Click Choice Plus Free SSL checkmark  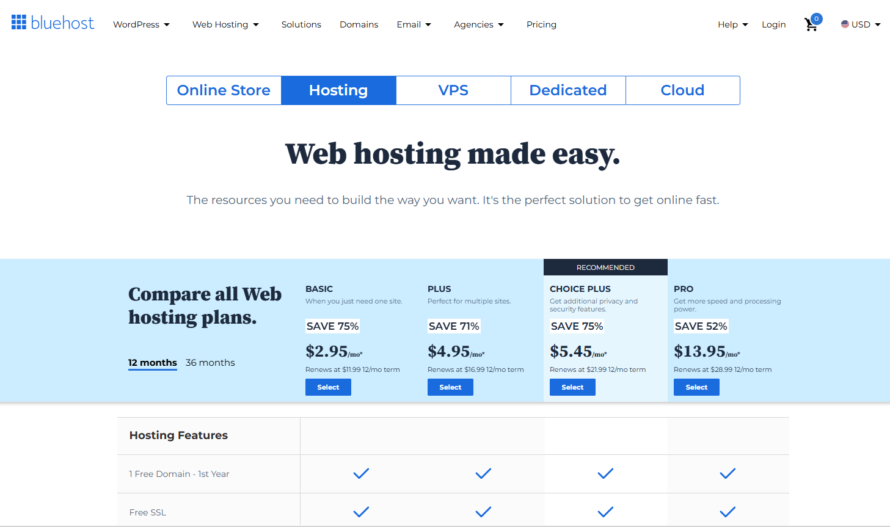(605, 512)
